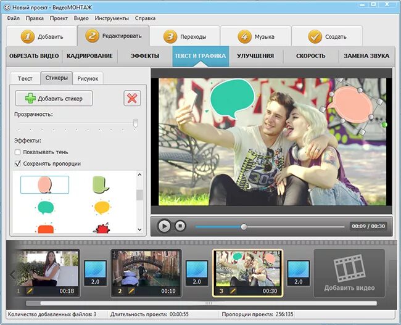Select the green square speech bubble sticker
This screenshot has height=325, width=401.
101,184
